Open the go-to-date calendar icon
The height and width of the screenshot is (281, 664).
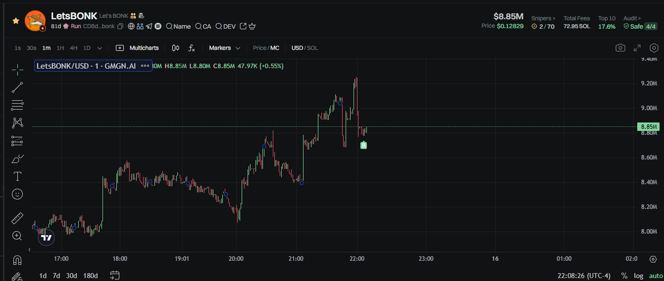pos(115,275)
